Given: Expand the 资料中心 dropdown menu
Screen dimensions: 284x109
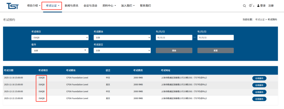Looking at the screenshot, I should 109,6.
